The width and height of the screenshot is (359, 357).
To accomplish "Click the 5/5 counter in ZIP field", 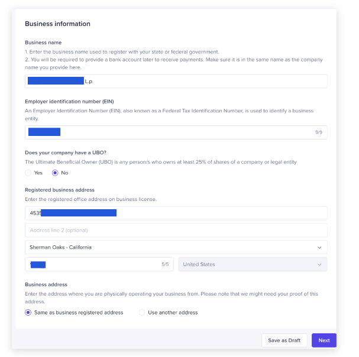I will click(165, 264).
